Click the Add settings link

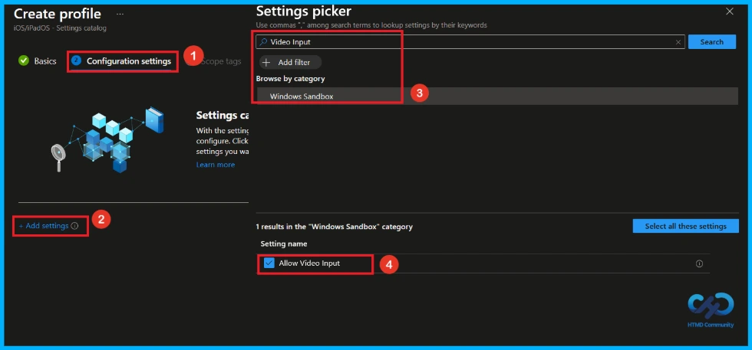coord(44,226)
